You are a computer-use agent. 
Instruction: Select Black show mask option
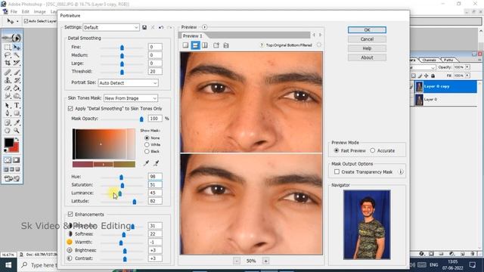147,151
